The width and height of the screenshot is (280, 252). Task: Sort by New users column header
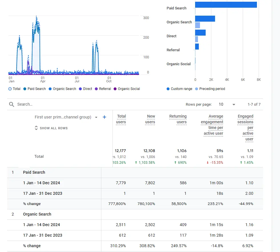pos(150,119)
